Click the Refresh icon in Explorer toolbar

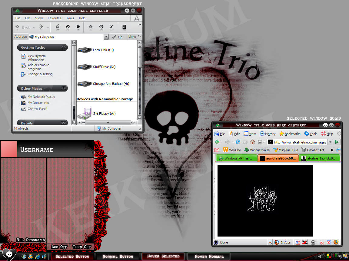(58, 27)
